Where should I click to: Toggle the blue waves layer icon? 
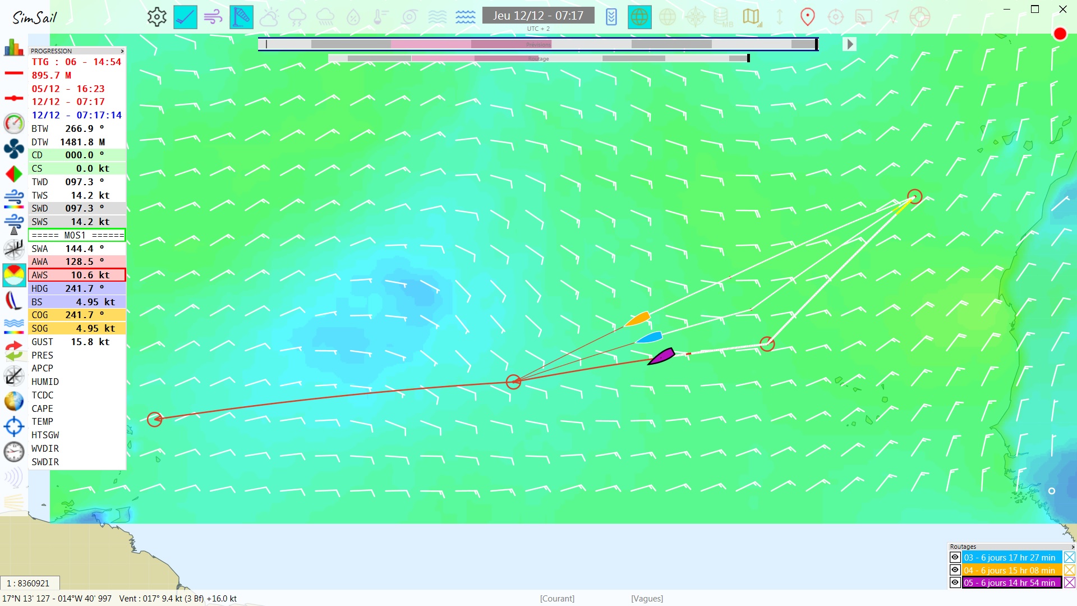(x=466, y=17)
